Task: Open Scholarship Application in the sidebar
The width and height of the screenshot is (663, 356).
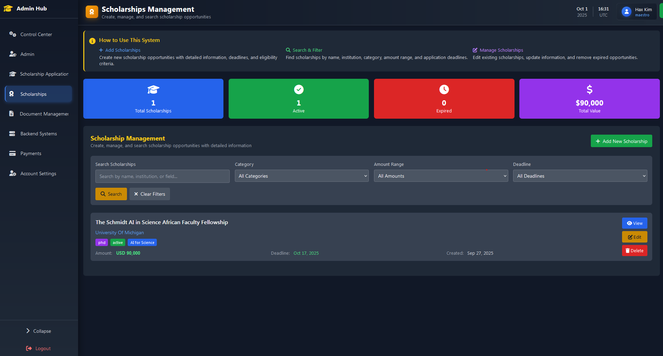Action: pyautogui.click(x=44, y=74)
